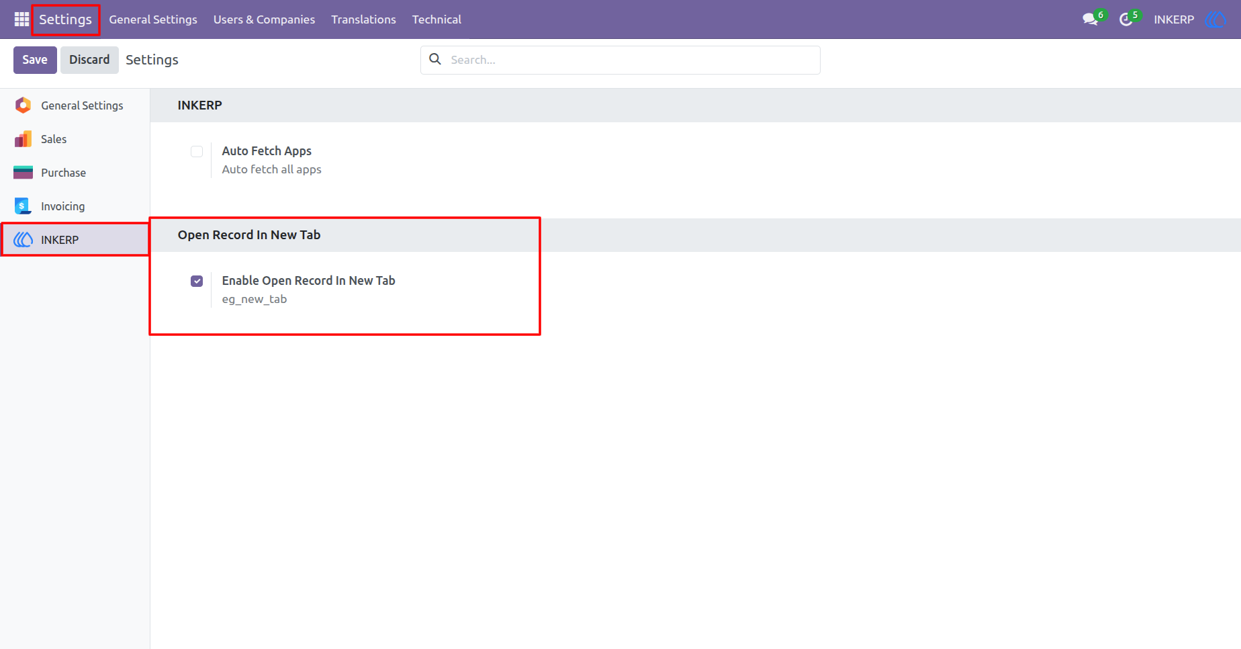Viewport: 1241px width, 649px height.
Task: Click the INKERP user avatar logo
Action: (1215, 19)
